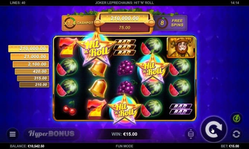This screenshot has width=249, height=149.
Task: Toggle the autoplay arrows button
Action: (x=236, y=134)
